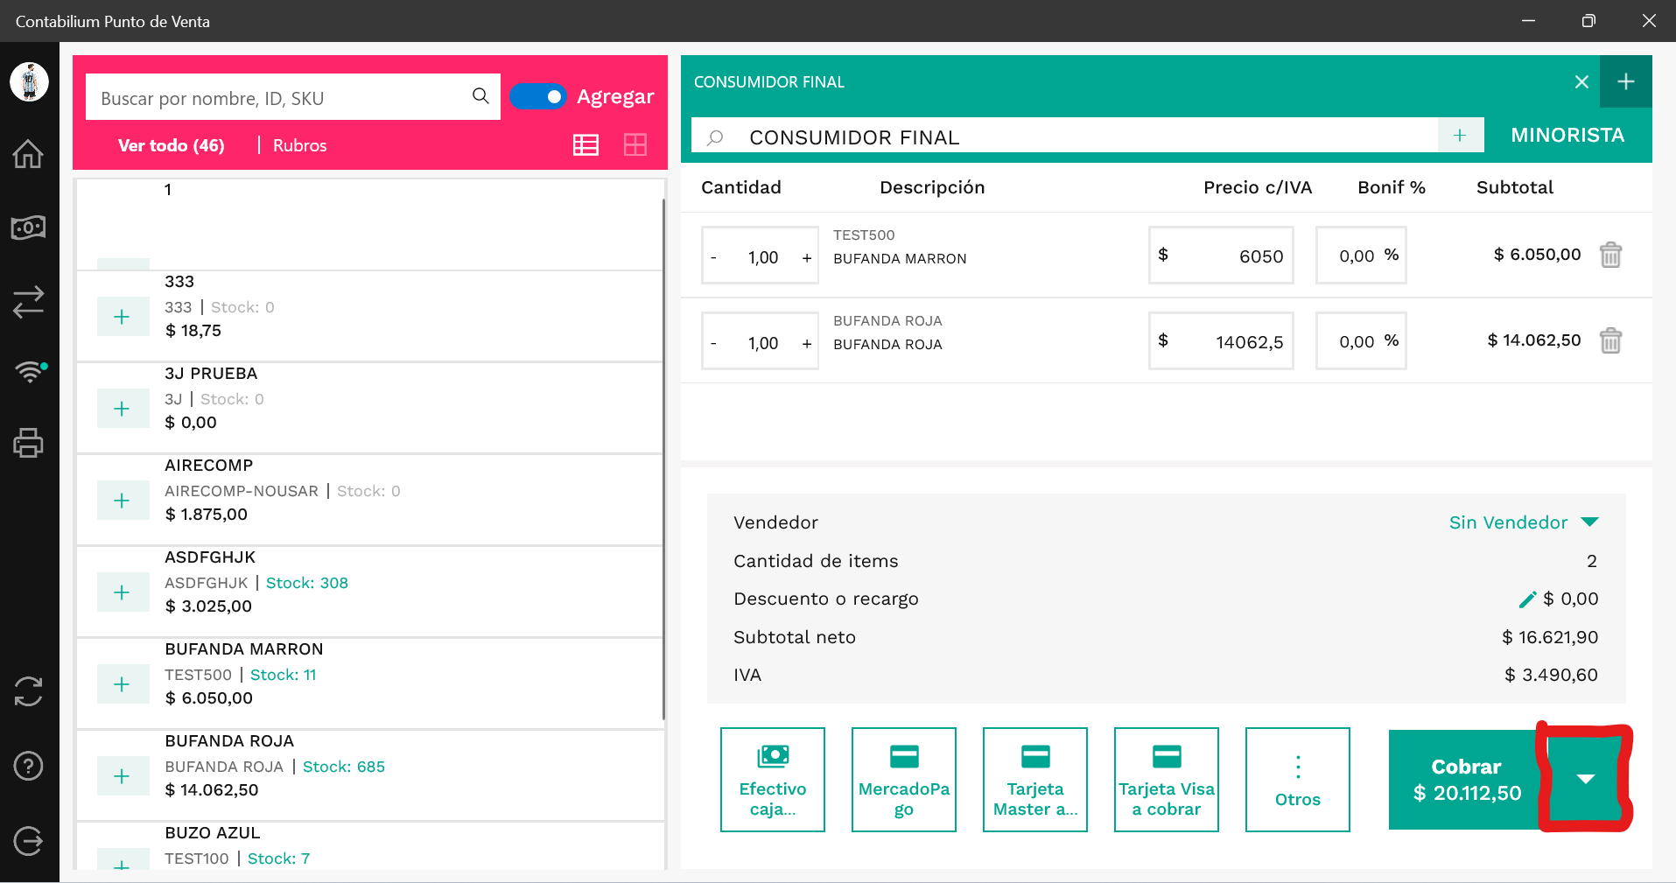The height and width of the screenshot is (883, 1676).
Task: Click the sync refresh sidebar icon
Action: 28,691
